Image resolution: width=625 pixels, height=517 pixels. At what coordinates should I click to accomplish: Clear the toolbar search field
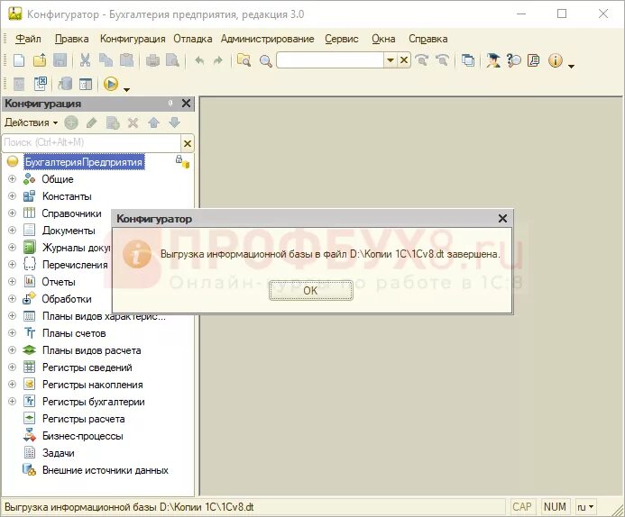click(404, 60)
